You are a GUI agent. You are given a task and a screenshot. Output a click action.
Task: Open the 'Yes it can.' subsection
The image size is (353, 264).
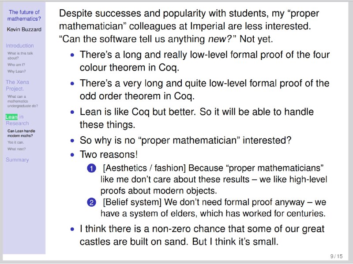point(15,142)
